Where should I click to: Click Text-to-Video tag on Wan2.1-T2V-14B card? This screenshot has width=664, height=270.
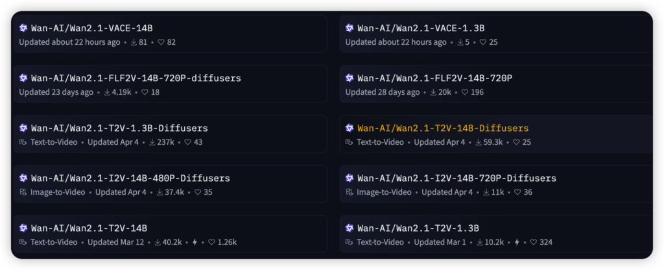tap(54, 243)
